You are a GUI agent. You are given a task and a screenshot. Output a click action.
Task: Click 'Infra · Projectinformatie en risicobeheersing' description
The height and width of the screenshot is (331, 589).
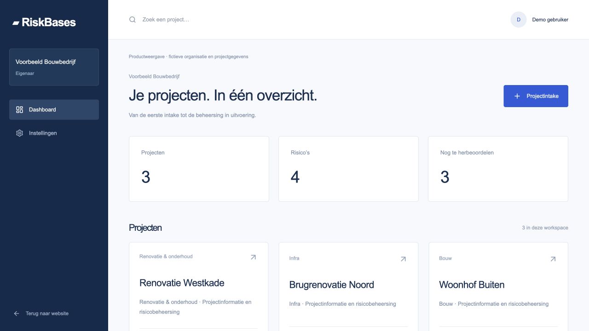(342, 304)
